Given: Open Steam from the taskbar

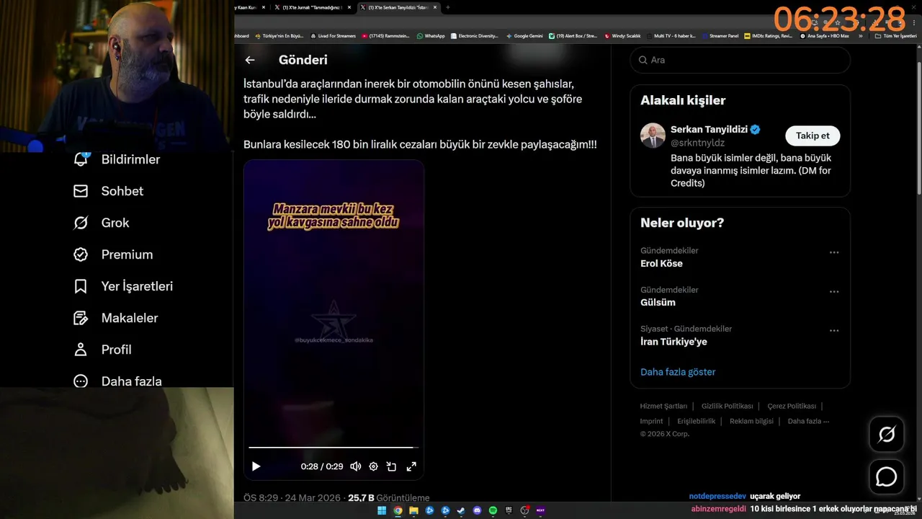Looking at the screenshot, I should click(x=461, y=510).
